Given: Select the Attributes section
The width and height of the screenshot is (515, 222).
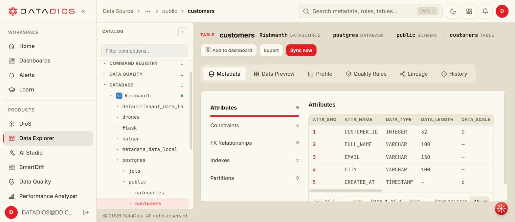Looking at the screenshot, I should (x=255, y=108).
